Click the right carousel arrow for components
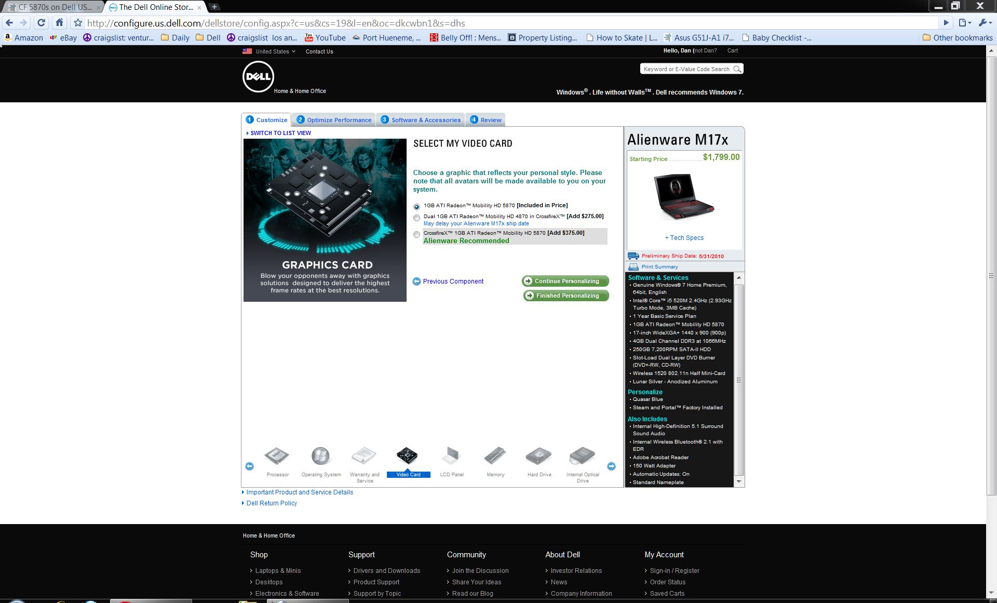The height and width of the screenshot is (603, 997). [x=611, y=466]
